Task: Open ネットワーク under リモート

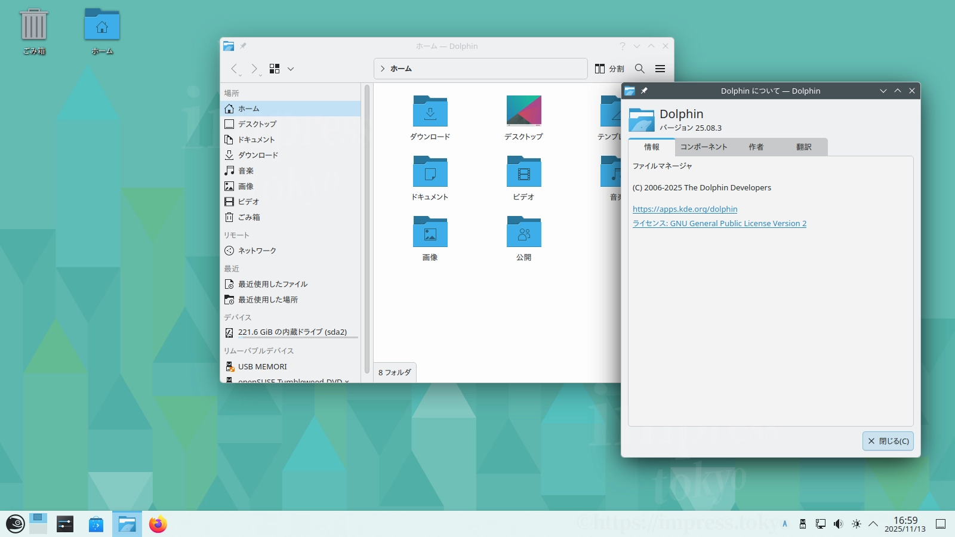Action: [291, 251]
